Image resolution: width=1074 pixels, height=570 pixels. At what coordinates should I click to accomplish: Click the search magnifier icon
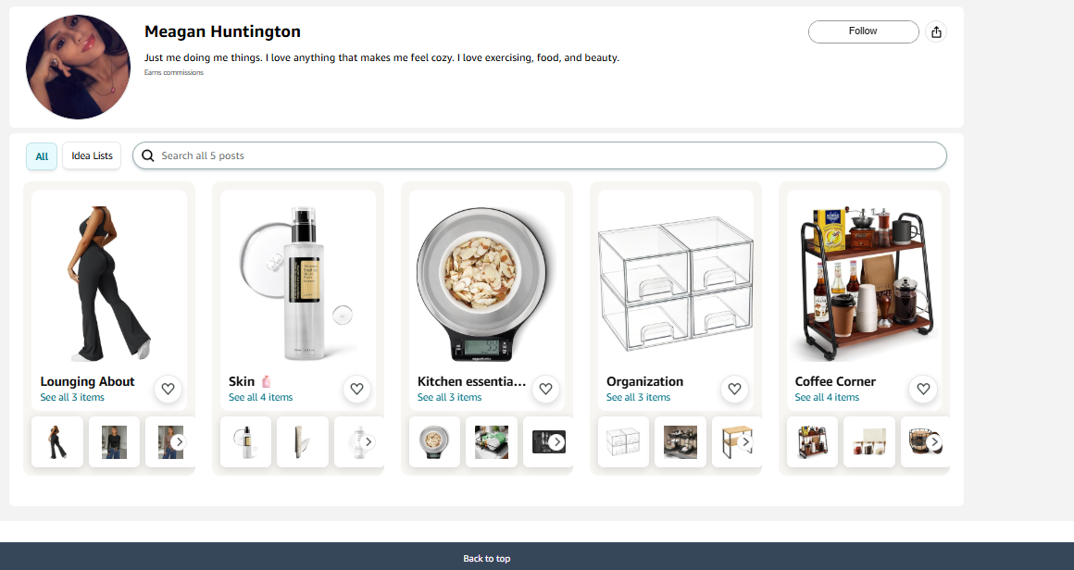point(148,156)
